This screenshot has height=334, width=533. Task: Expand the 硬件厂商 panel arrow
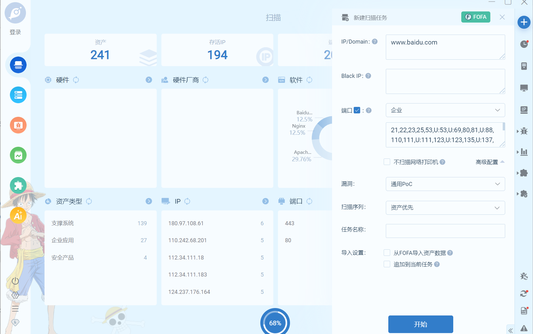click(266, 80)
